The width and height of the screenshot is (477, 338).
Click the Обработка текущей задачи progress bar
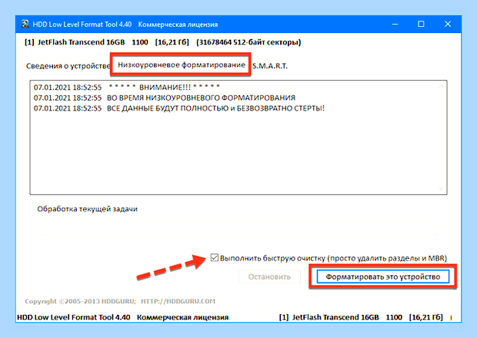point(239,228)
